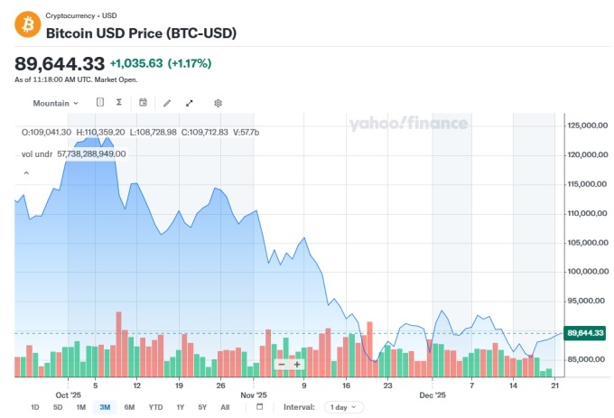Select the 1D time range
Screen dimensions: 614x418
tap(35, 407)
